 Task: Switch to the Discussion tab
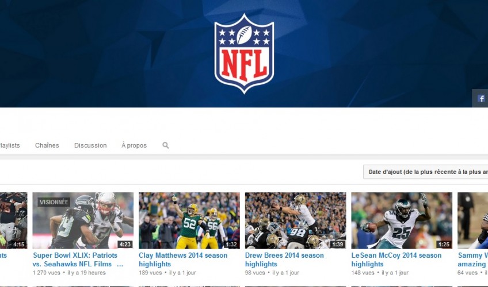(x=90, y=145)
